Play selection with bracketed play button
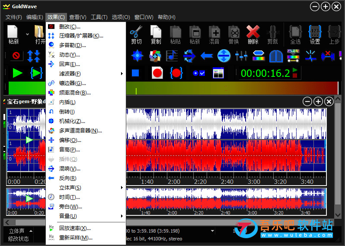This screenshot has width=345, height=246. point(36,73)
